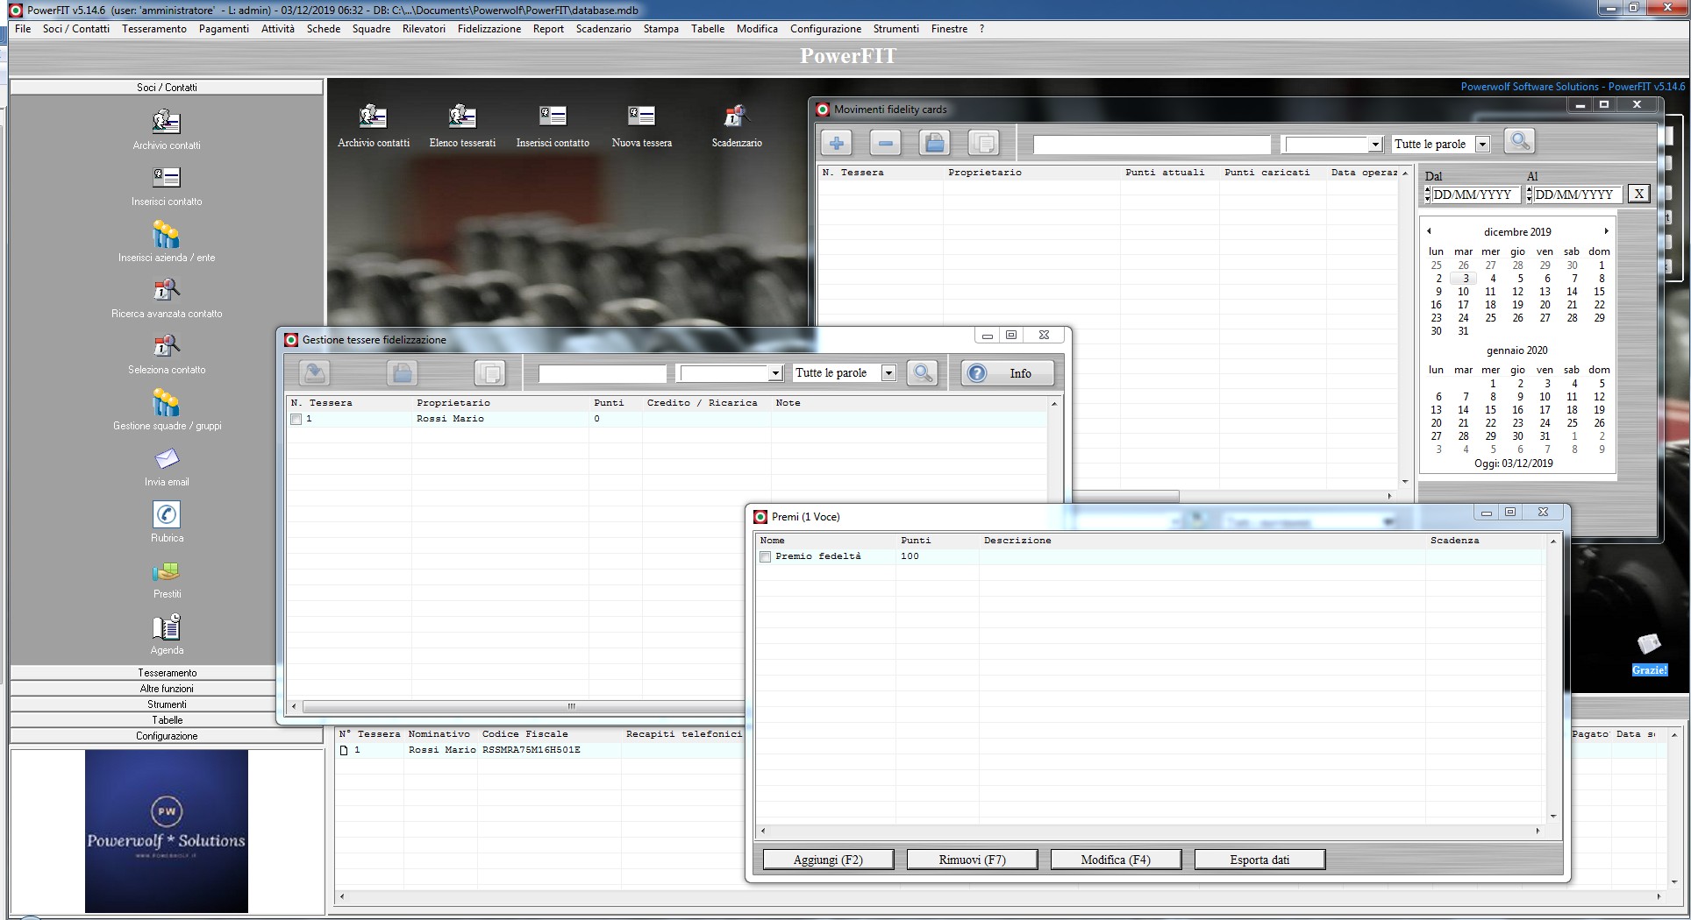Open Tutte le parole dropdown in Movimenti
The image size is (1691, 920).
(1482, 145)
